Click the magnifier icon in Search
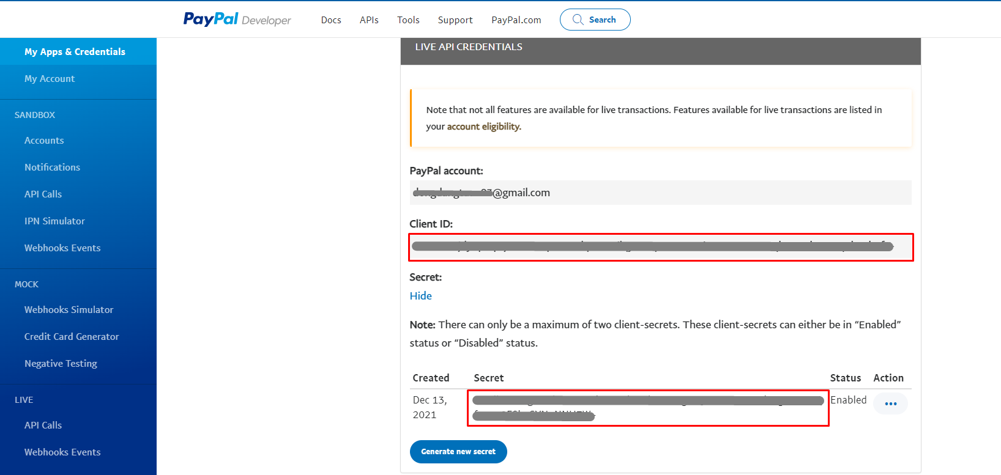Image resolution: width=1001 pixels, height=475 pixels. (x=578, y=20)
